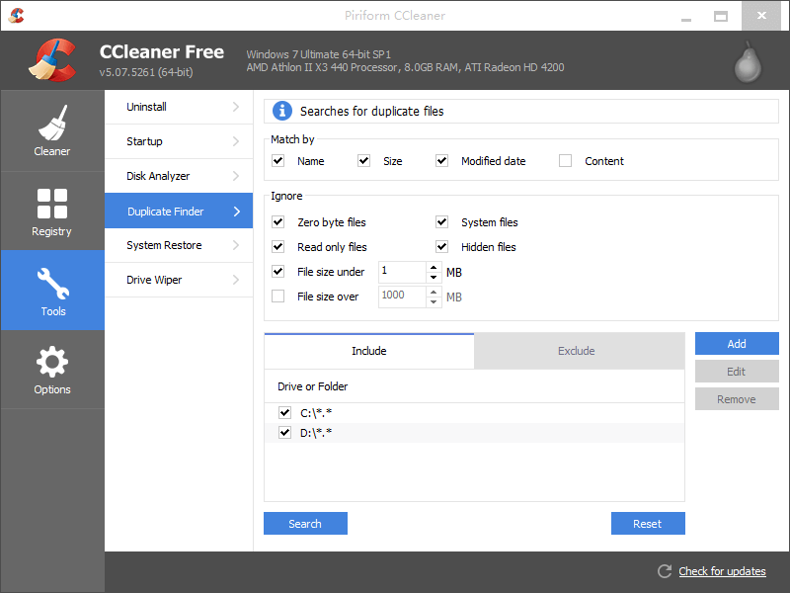Image resolution: width=790 pixels, height=593 pixels.
Task: Click the Search button
Action: (x=305, y=524)
